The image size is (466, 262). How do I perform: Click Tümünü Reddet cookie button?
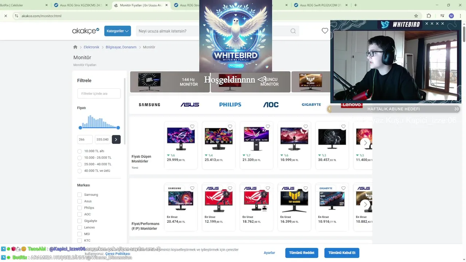[301, 253]
